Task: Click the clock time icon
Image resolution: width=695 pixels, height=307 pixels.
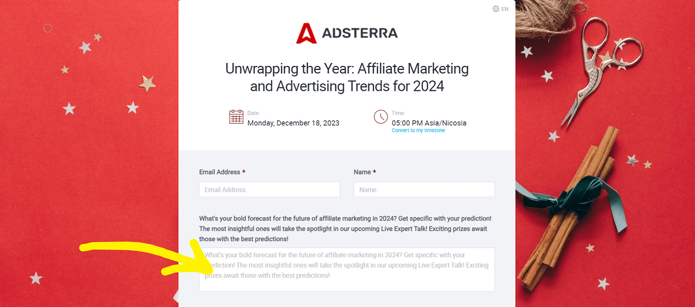Action: 381,117
